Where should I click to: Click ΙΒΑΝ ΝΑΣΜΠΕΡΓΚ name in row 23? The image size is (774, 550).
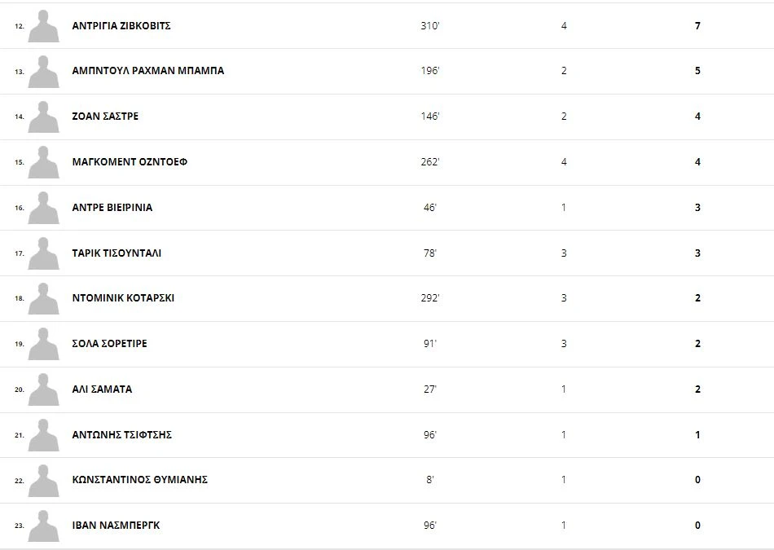tap(116, 526)
